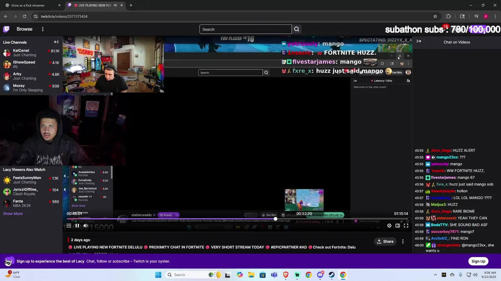Viewport: 501px width, 281px height.
Task: Open the Chrome profile avatar
Action: click(x=486, y=16)
